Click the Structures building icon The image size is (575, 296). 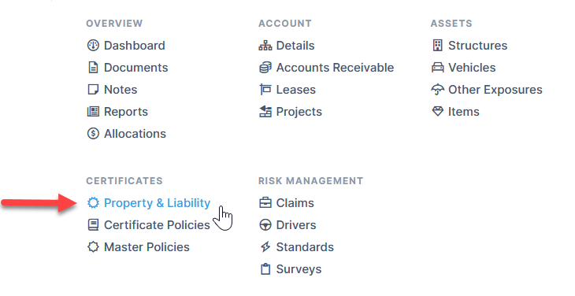[437, 46]
